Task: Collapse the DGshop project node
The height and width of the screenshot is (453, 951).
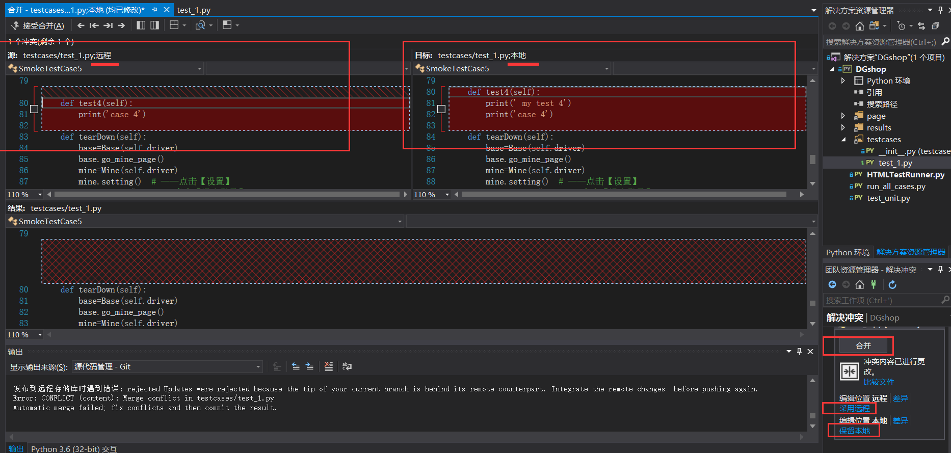Action: pyautogui.click(x=832, y=69)
